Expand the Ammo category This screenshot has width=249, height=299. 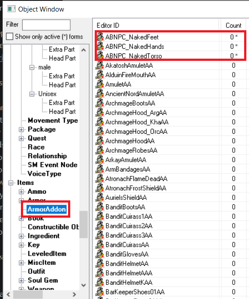21,191
